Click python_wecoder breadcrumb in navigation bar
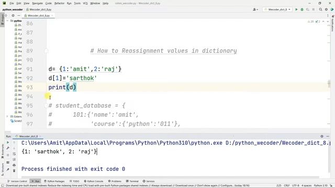Screen dimensions: 335x188 coord(13,9)
